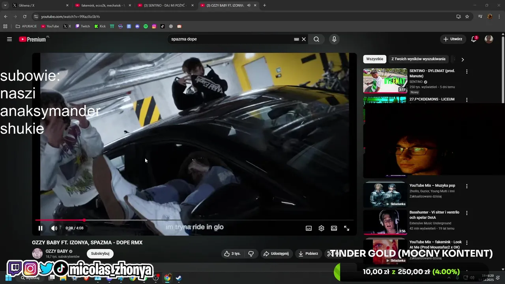Open the YouTube hamburger guide menu

pos(9,39)
